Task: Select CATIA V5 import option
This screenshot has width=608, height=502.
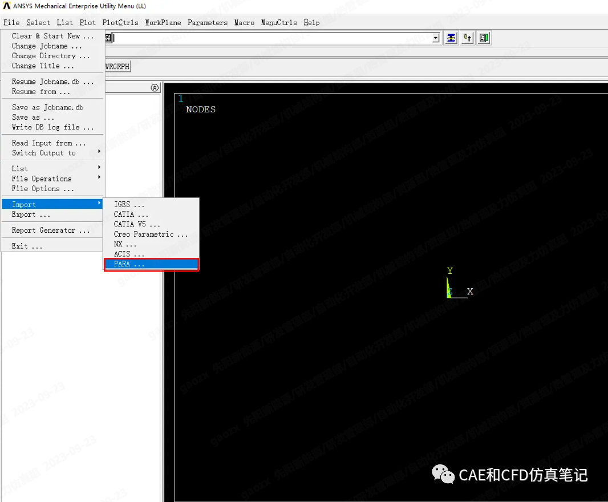Action: click(x=152, y=224)
